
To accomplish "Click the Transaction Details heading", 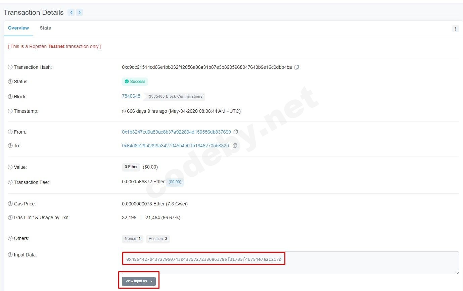I will (34, 12).
